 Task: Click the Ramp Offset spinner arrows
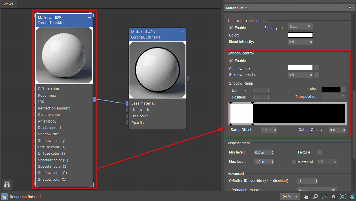(275, 130)
